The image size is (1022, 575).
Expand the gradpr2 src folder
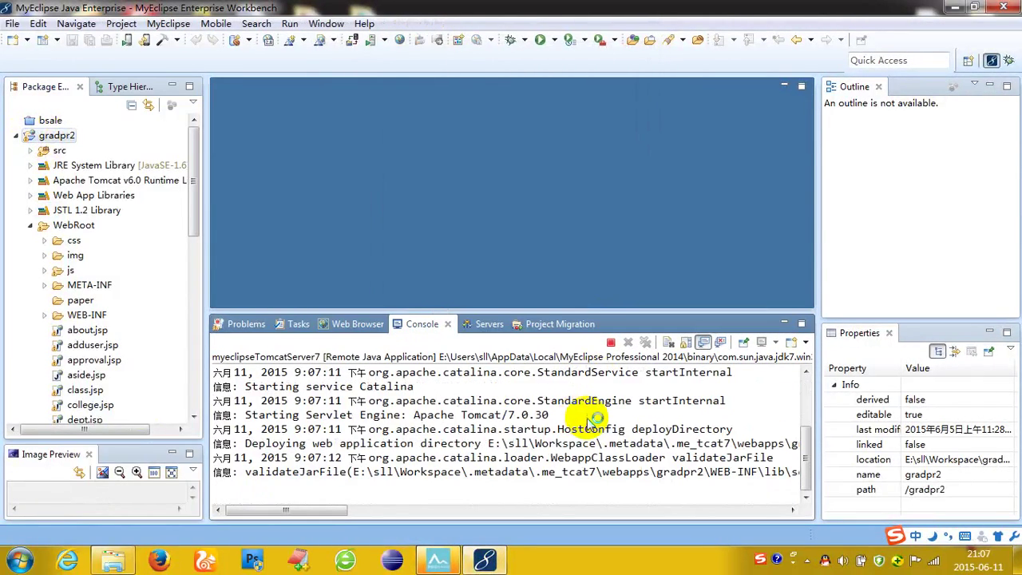pos(30,151)
